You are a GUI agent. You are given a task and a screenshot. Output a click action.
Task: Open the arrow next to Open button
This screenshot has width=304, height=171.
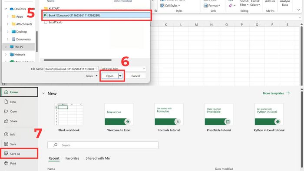(120, 76)
